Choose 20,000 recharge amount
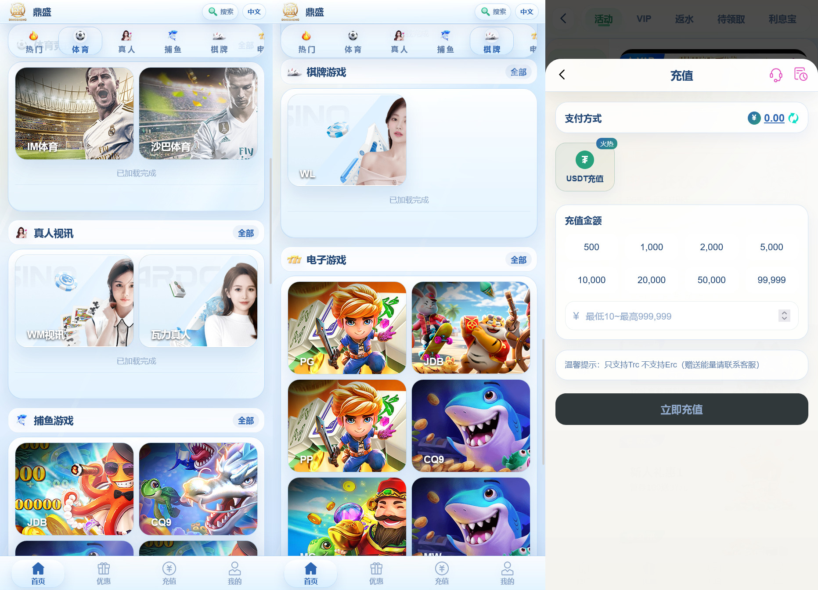The image size is (818, 590). tap(652, 280)
